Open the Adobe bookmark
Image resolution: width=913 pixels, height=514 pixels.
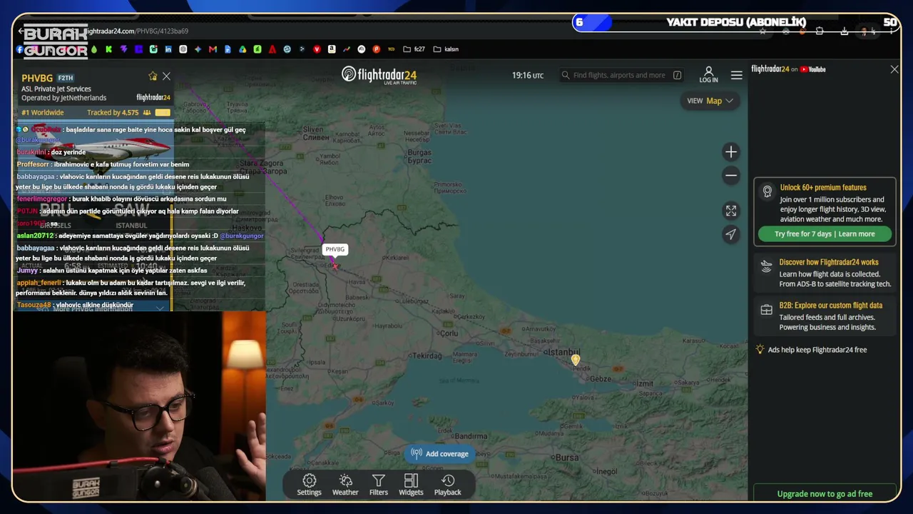[272, 49]
